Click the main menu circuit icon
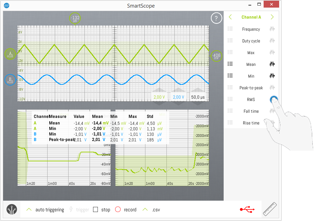 (12, 209)
